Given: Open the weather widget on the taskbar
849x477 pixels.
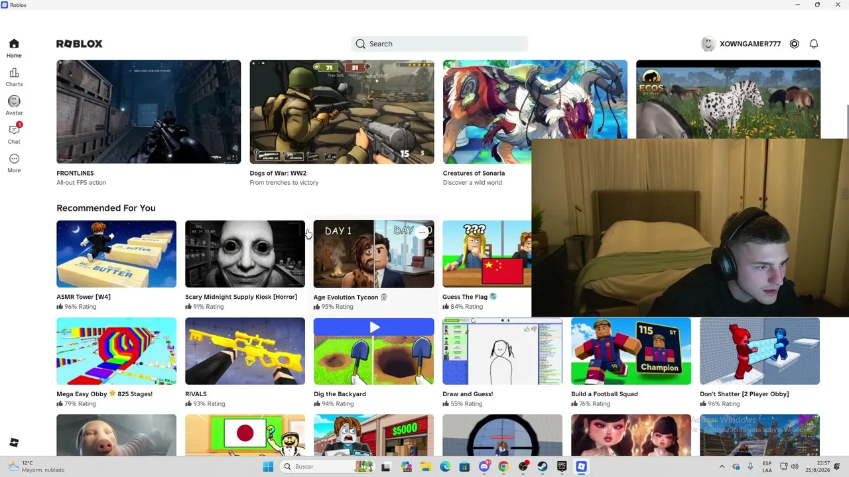Looking at the screenshot, I should pos(36,466).
